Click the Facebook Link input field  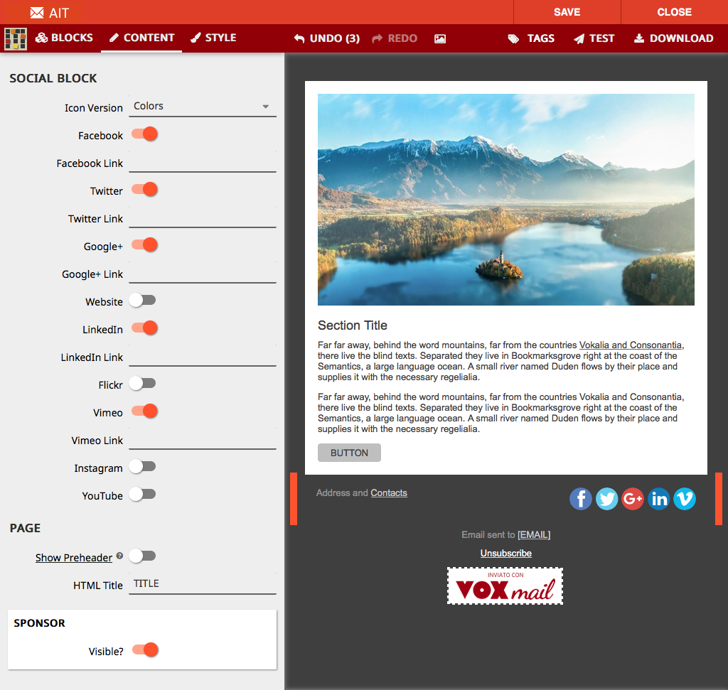(202, 163)
